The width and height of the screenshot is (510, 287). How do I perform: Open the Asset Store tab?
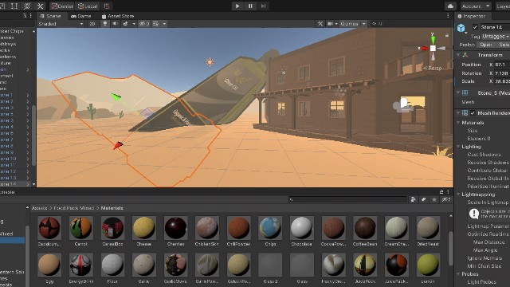pyautogui.click(x=118, y=16)
